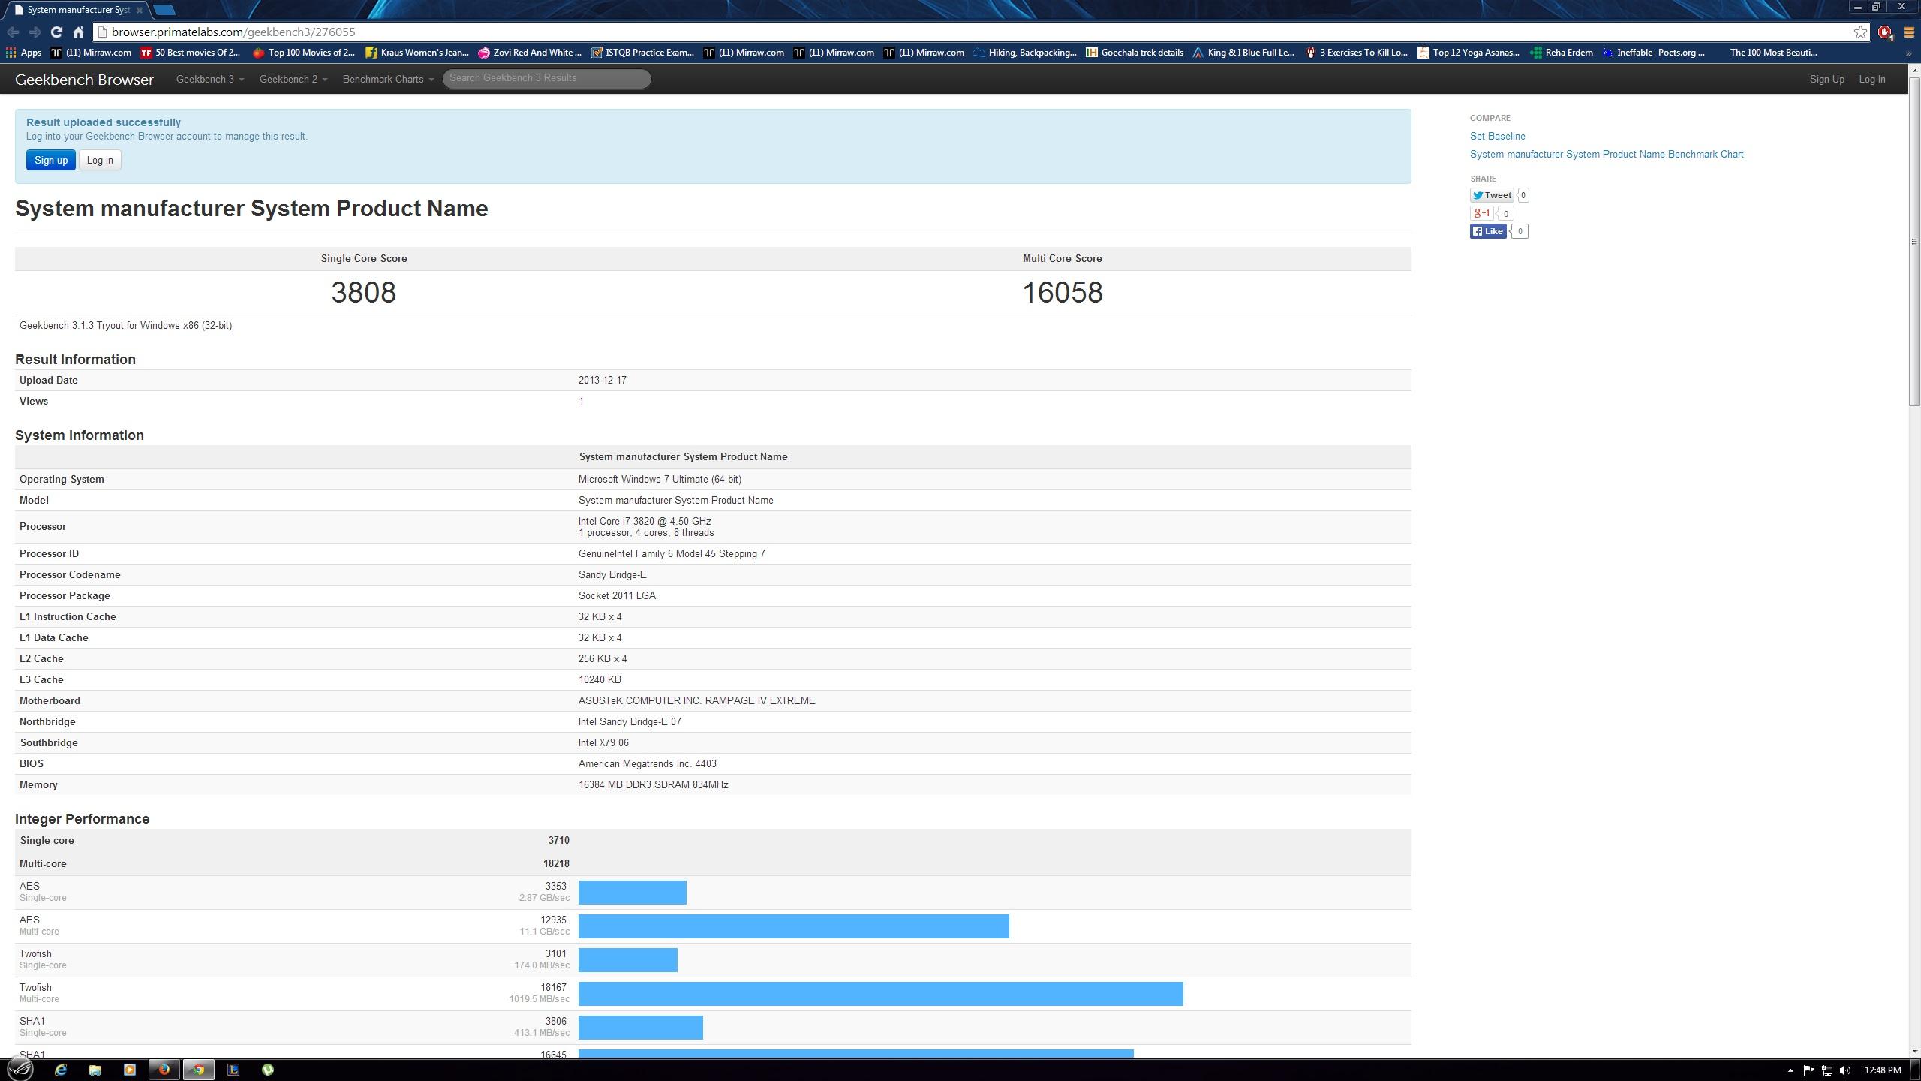Image resolution: width=1921 pixels, height=1081 pixels.
Task: Click the Geekbench Browser logo link
Action: coord(84,80)
